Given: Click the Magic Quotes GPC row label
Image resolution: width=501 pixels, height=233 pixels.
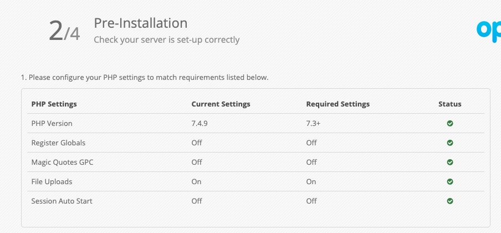Looking at the screenshot, I should (62, 163).
